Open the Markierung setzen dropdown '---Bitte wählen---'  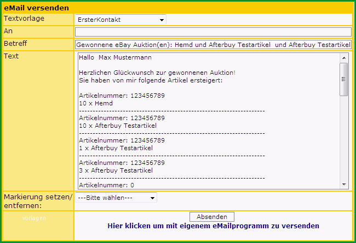point(116,198)
